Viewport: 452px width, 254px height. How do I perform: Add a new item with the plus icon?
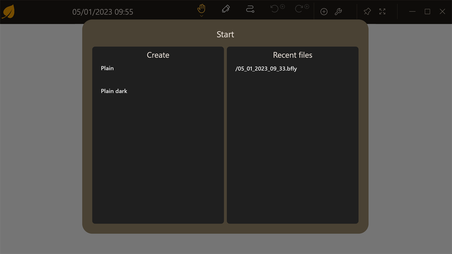[x=324, y=11]
